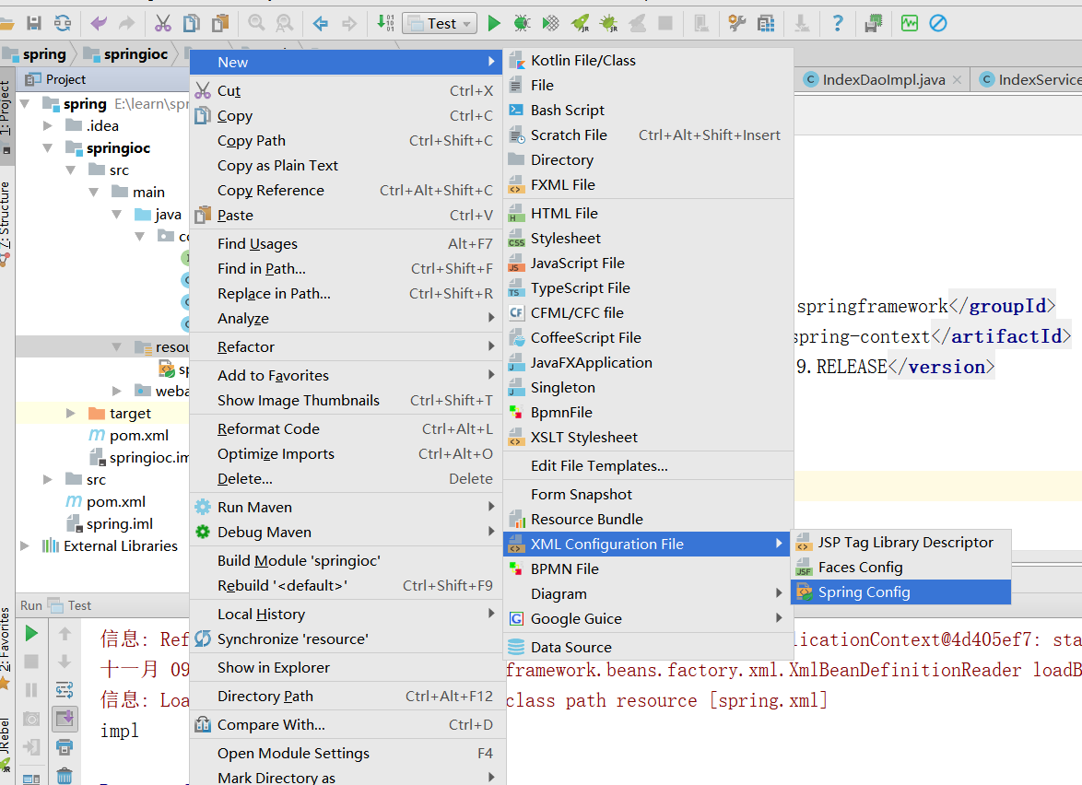Expand the target folder node

click(x=70, y=413)
